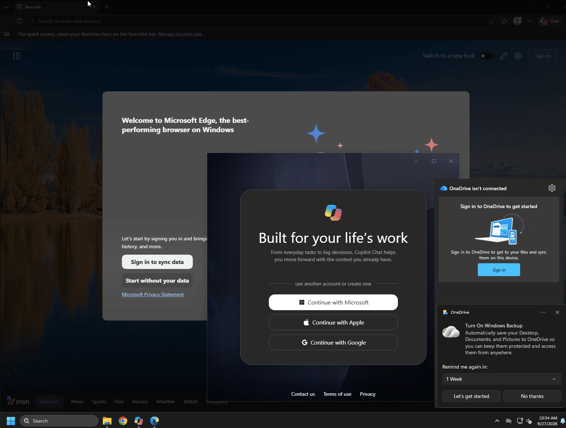Click the OneDrive tray icon
Screen dimensions: 566x428
pos(508,421)
